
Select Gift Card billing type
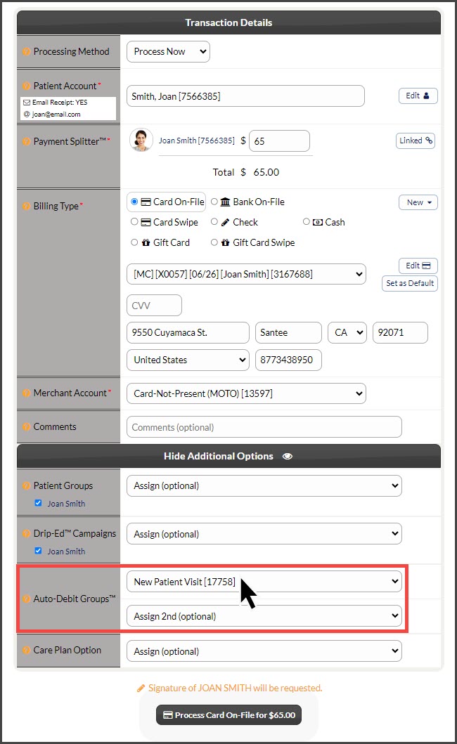point(134,242)
